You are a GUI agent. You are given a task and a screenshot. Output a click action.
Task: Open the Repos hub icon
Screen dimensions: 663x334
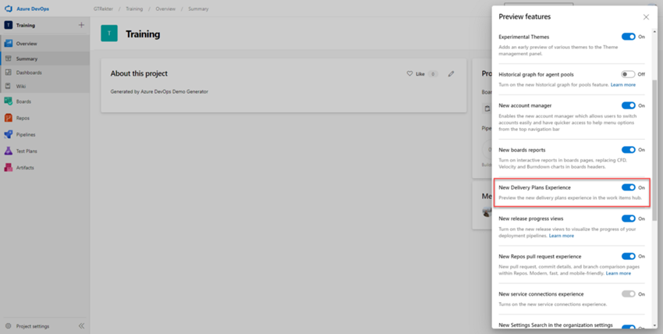8,118
